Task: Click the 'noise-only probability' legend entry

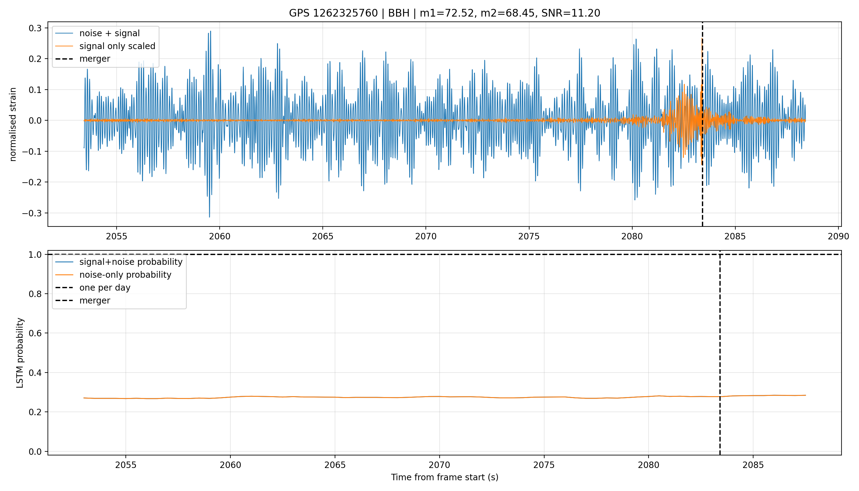Action: click(125, 275)
